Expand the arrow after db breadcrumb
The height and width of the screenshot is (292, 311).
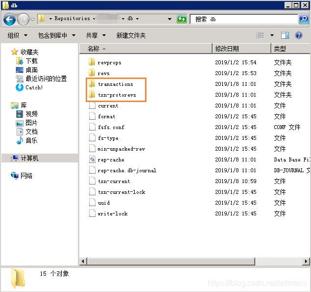pyautogui.click(x=137, y=19)
